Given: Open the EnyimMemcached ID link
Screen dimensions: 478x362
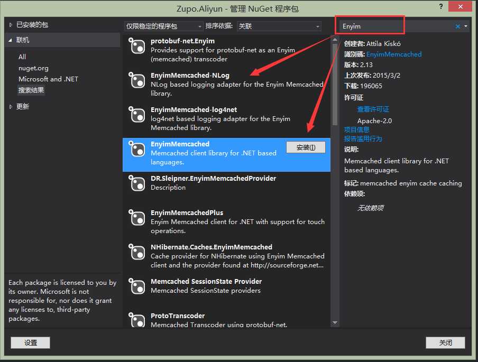Looking at the screenshot, I should tap(394, 54).
